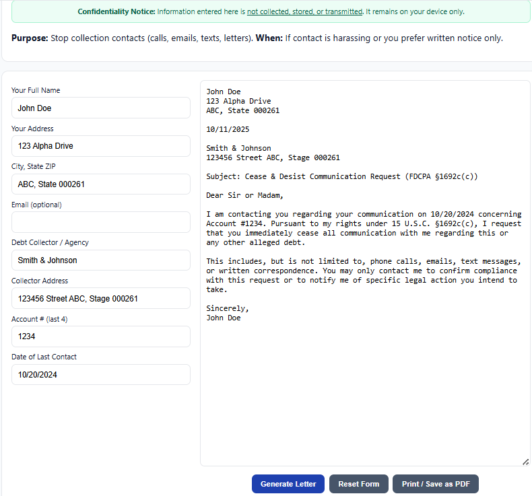Focus the Your Address text box

point(100,146)
